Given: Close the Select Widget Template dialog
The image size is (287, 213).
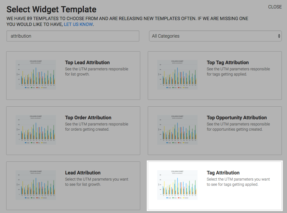Looking at the screenshot, I should (x=275, y=7).
